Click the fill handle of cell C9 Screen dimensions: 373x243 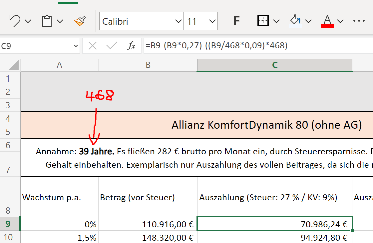[352, 230]
